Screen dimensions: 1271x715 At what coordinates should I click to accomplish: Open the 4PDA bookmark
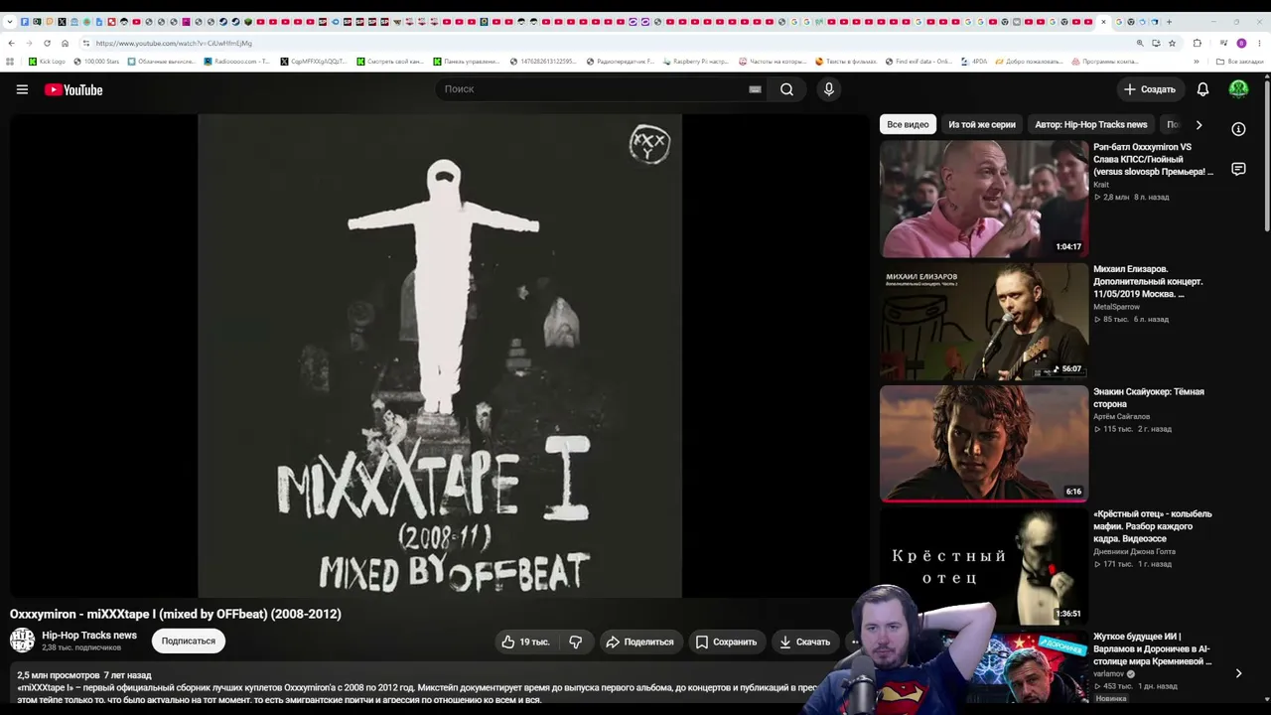974,62
